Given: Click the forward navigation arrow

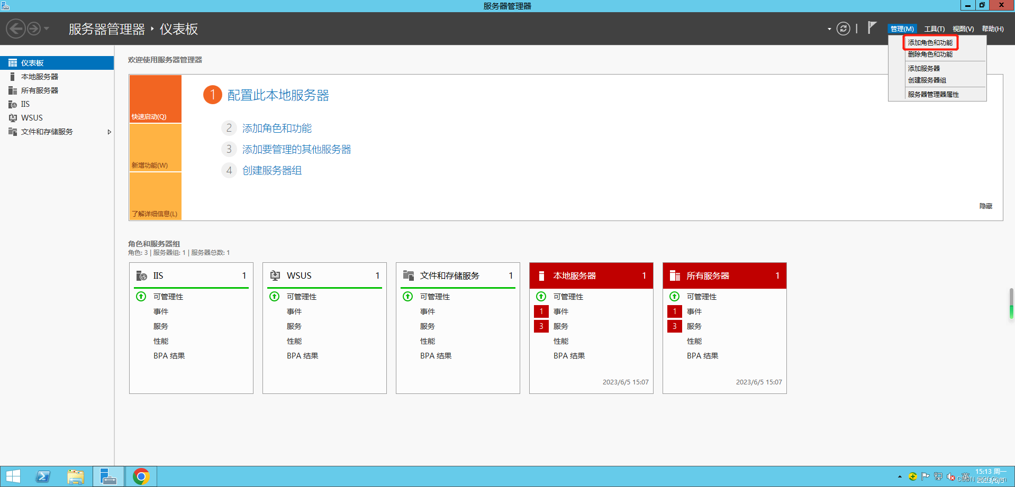Looking at the screenshot, I should 34,29.
